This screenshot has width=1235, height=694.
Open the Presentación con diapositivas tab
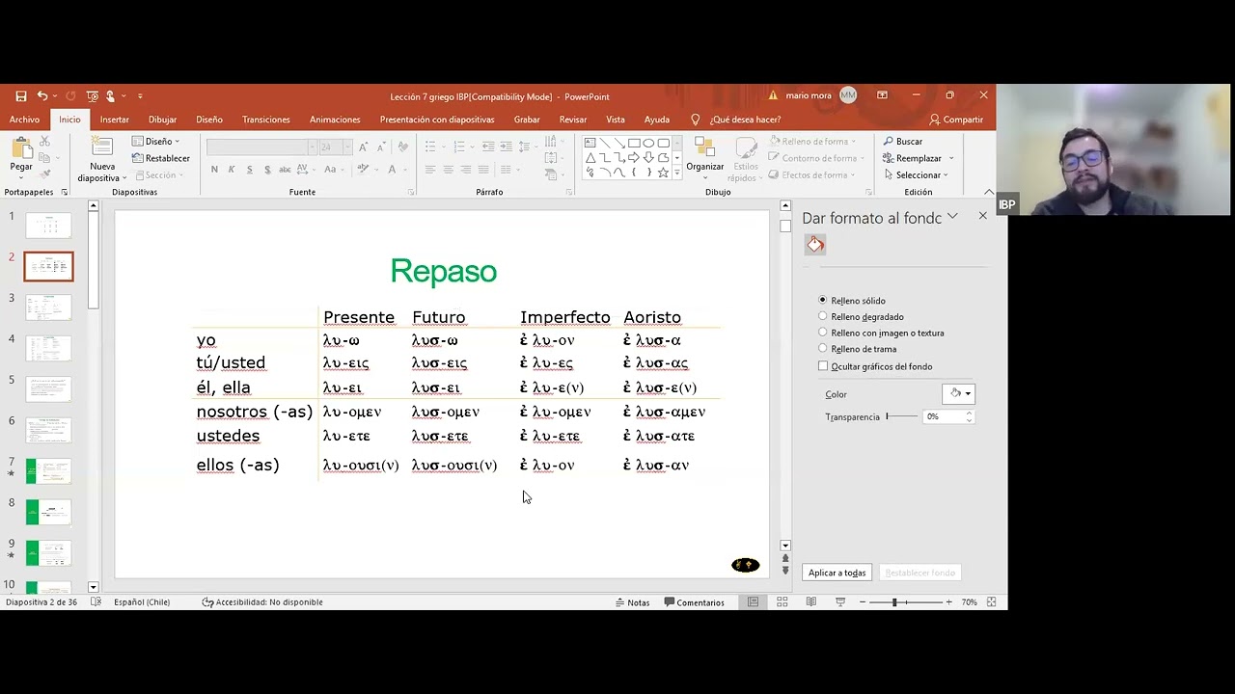[437, 120]
